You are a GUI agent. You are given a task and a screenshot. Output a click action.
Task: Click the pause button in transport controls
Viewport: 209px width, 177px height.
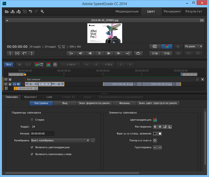tap(99, 53)
